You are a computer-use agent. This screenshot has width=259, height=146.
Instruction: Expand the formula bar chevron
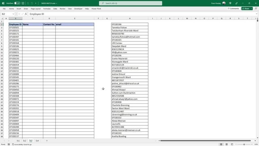257,14
